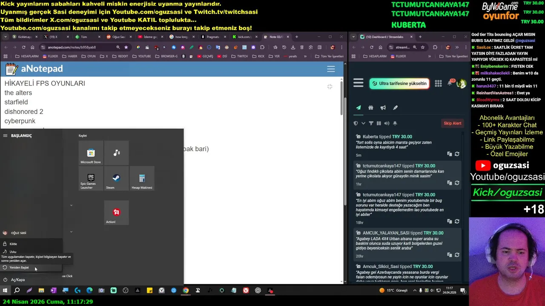The image size is (545, 306).
Task: Reload the anotepad page
Action: point(23,47)
